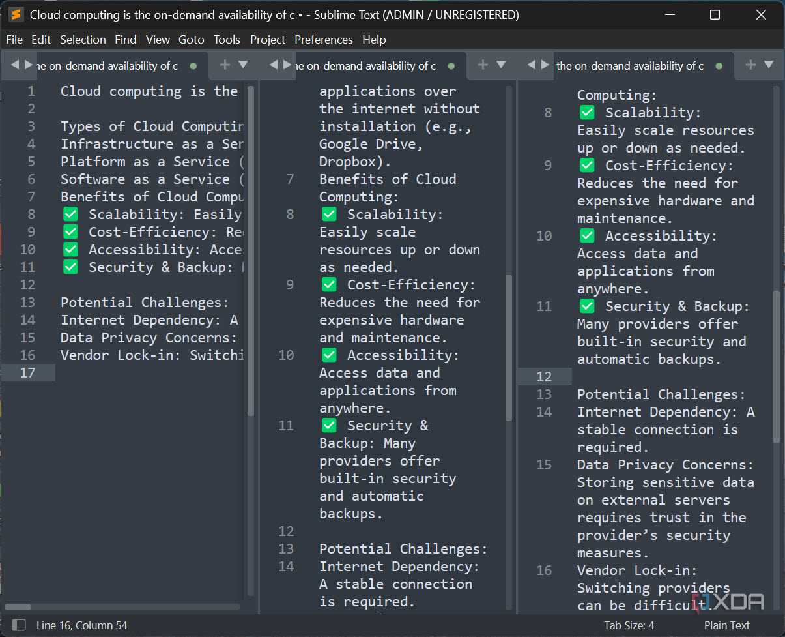Select the left pane's file tab
The width and height of the screenshot is (785, 637).
[x=119, y=66]
